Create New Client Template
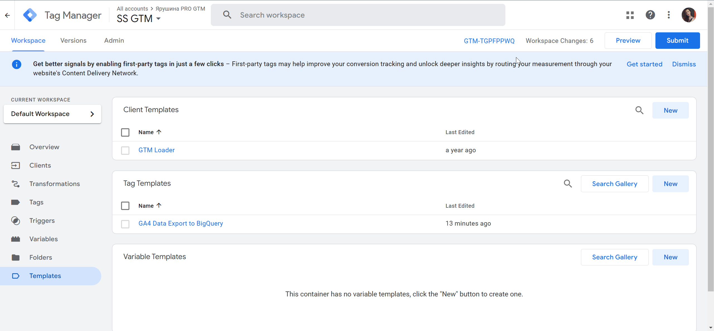The height and width of the screenshot is (331, 714). pos(670,110)
